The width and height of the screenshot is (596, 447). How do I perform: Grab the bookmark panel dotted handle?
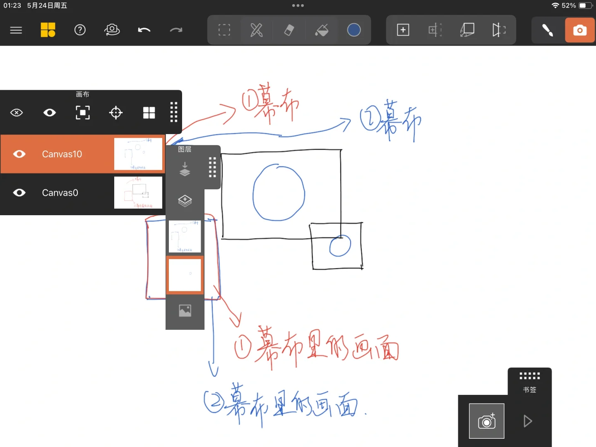click(x=530, y=376)
